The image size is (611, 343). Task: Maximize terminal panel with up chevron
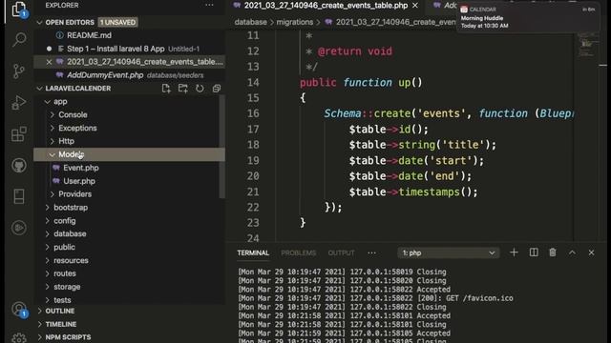coord(572,252)
